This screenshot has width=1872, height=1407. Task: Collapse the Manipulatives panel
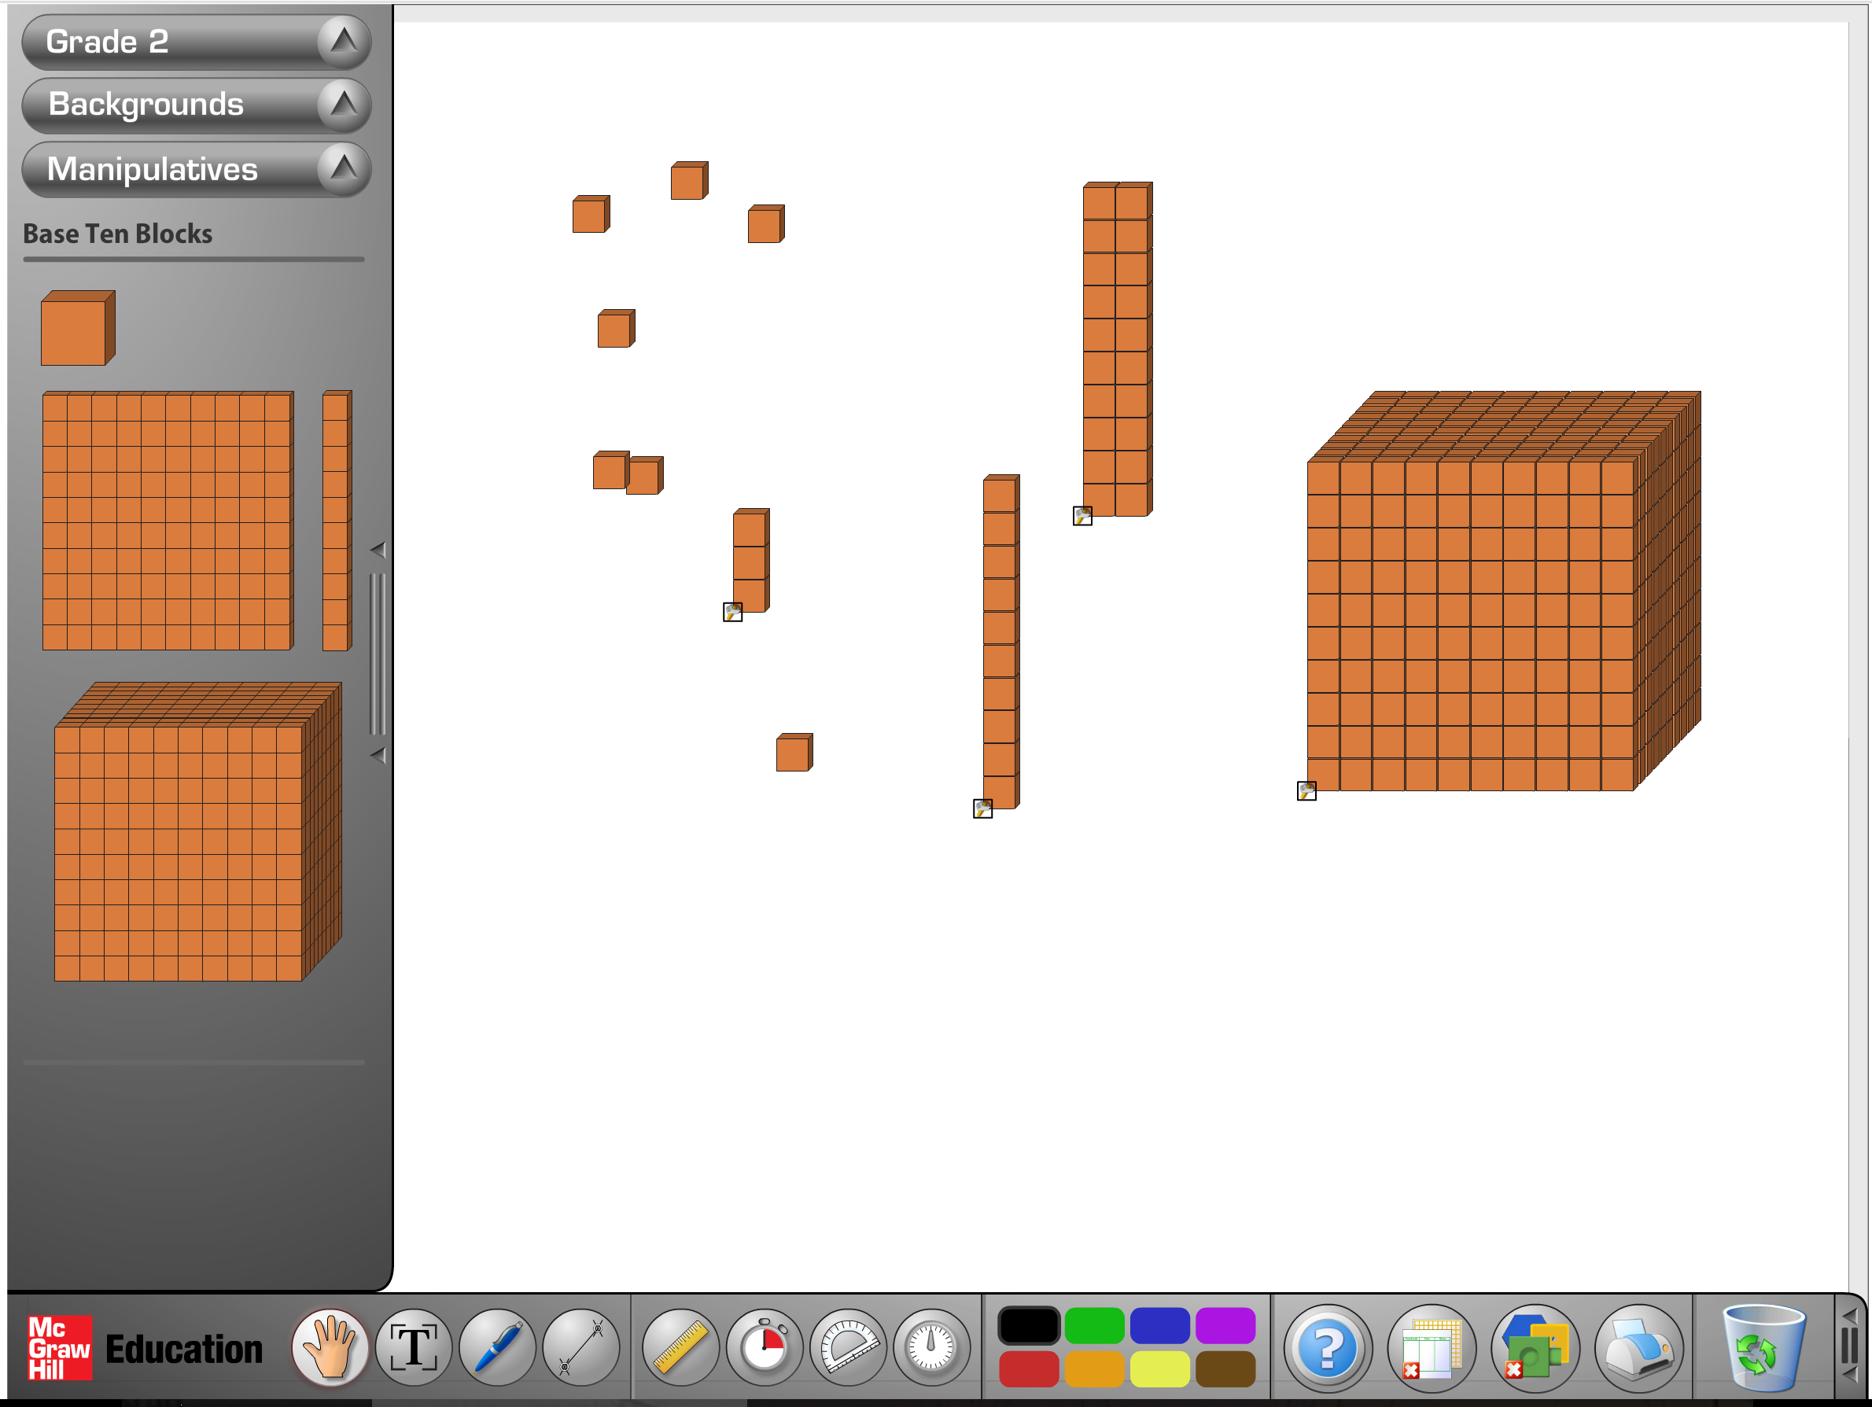pyautogui.click(x=344, y=168)
